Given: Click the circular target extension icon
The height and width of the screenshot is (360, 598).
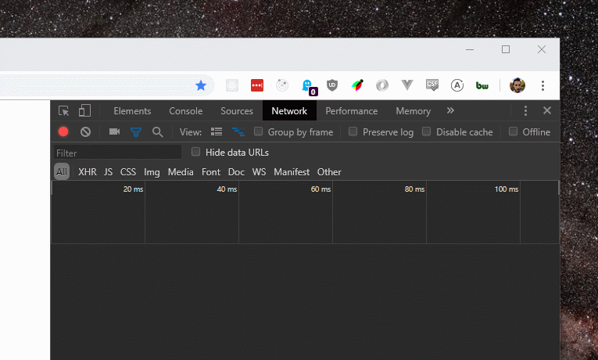Looking at the screenshot, I should (282, 85).
